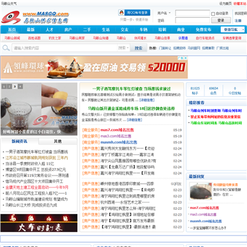Open the 钓友之家 sub-nav link

(55, 38)
